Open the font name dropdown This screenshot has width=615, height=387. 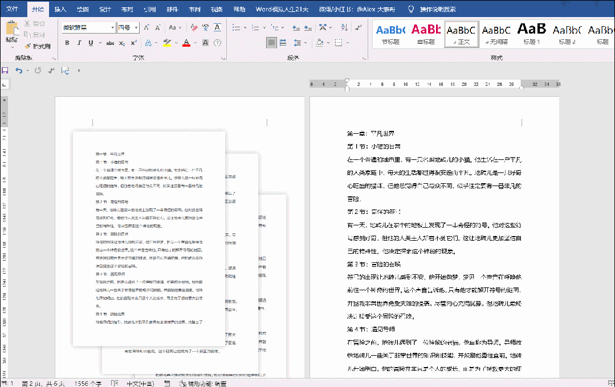coord(113,27)
